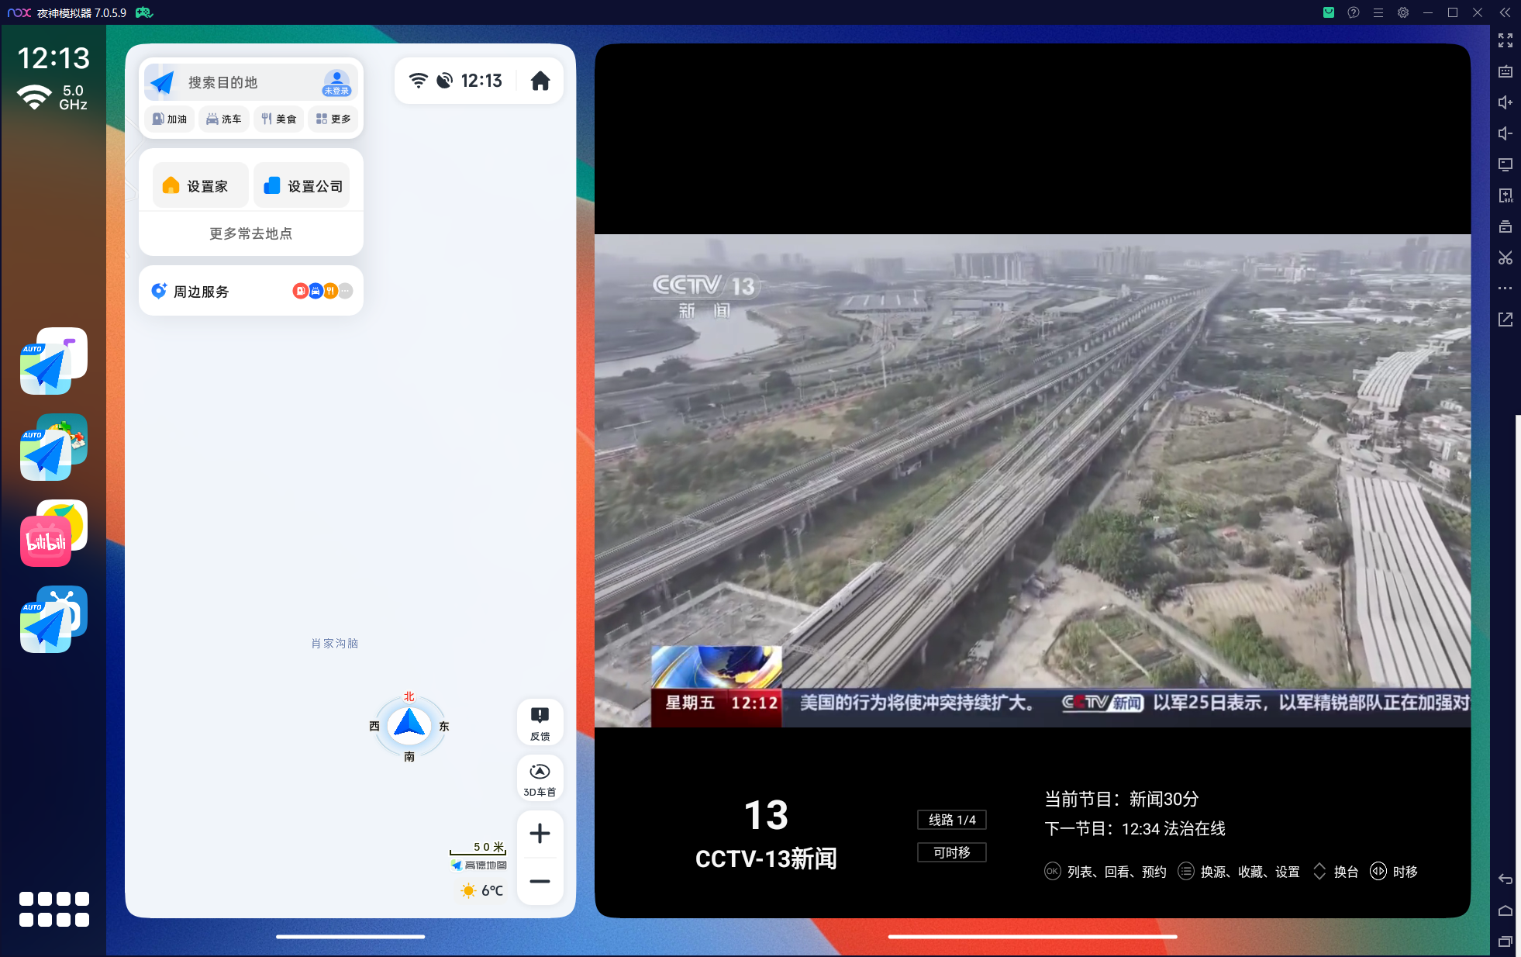Open the Nox screen/monitor sidebar icon
The width and height of the screenshot is (1521, 957).
click(x=1505, y=164)
